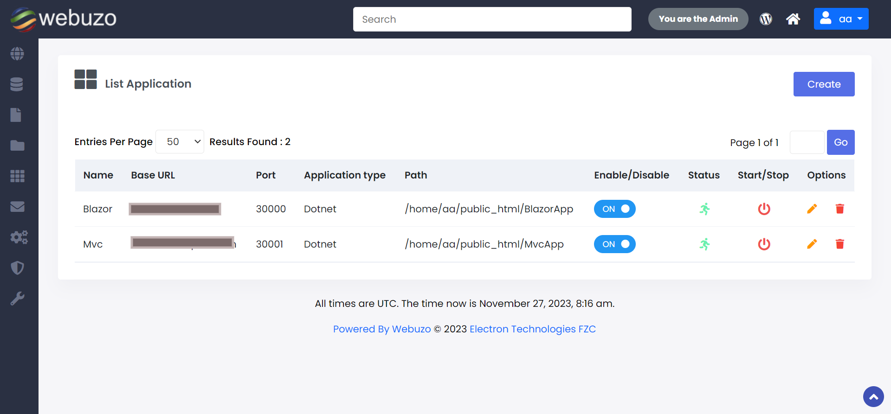
Task: Toggle the Blazor application ON switch
Action: (x=614, y=209)
